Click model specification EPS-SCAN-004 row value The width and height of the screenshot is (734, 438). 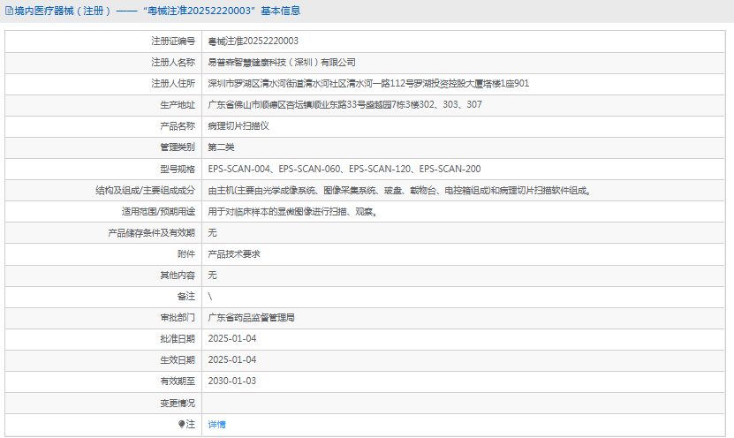344,169
